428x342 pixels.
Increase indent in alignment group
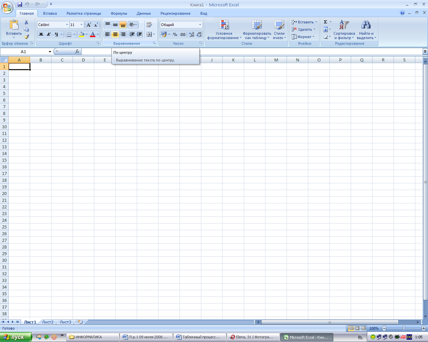pyautogui.click(x=139, y=34)
